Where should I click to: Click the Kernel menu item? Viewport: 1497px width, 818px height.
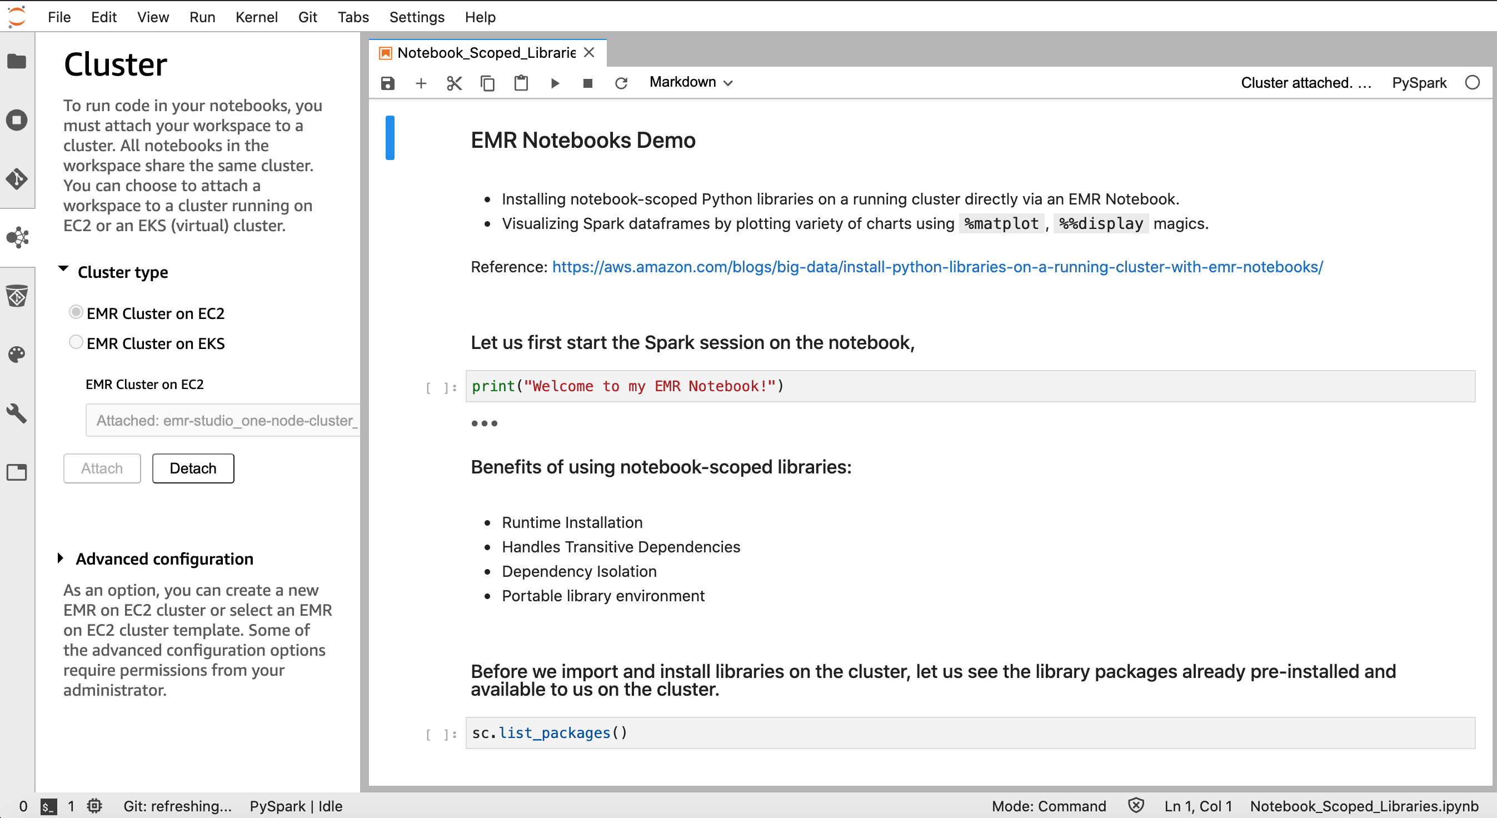coord(257,17)
